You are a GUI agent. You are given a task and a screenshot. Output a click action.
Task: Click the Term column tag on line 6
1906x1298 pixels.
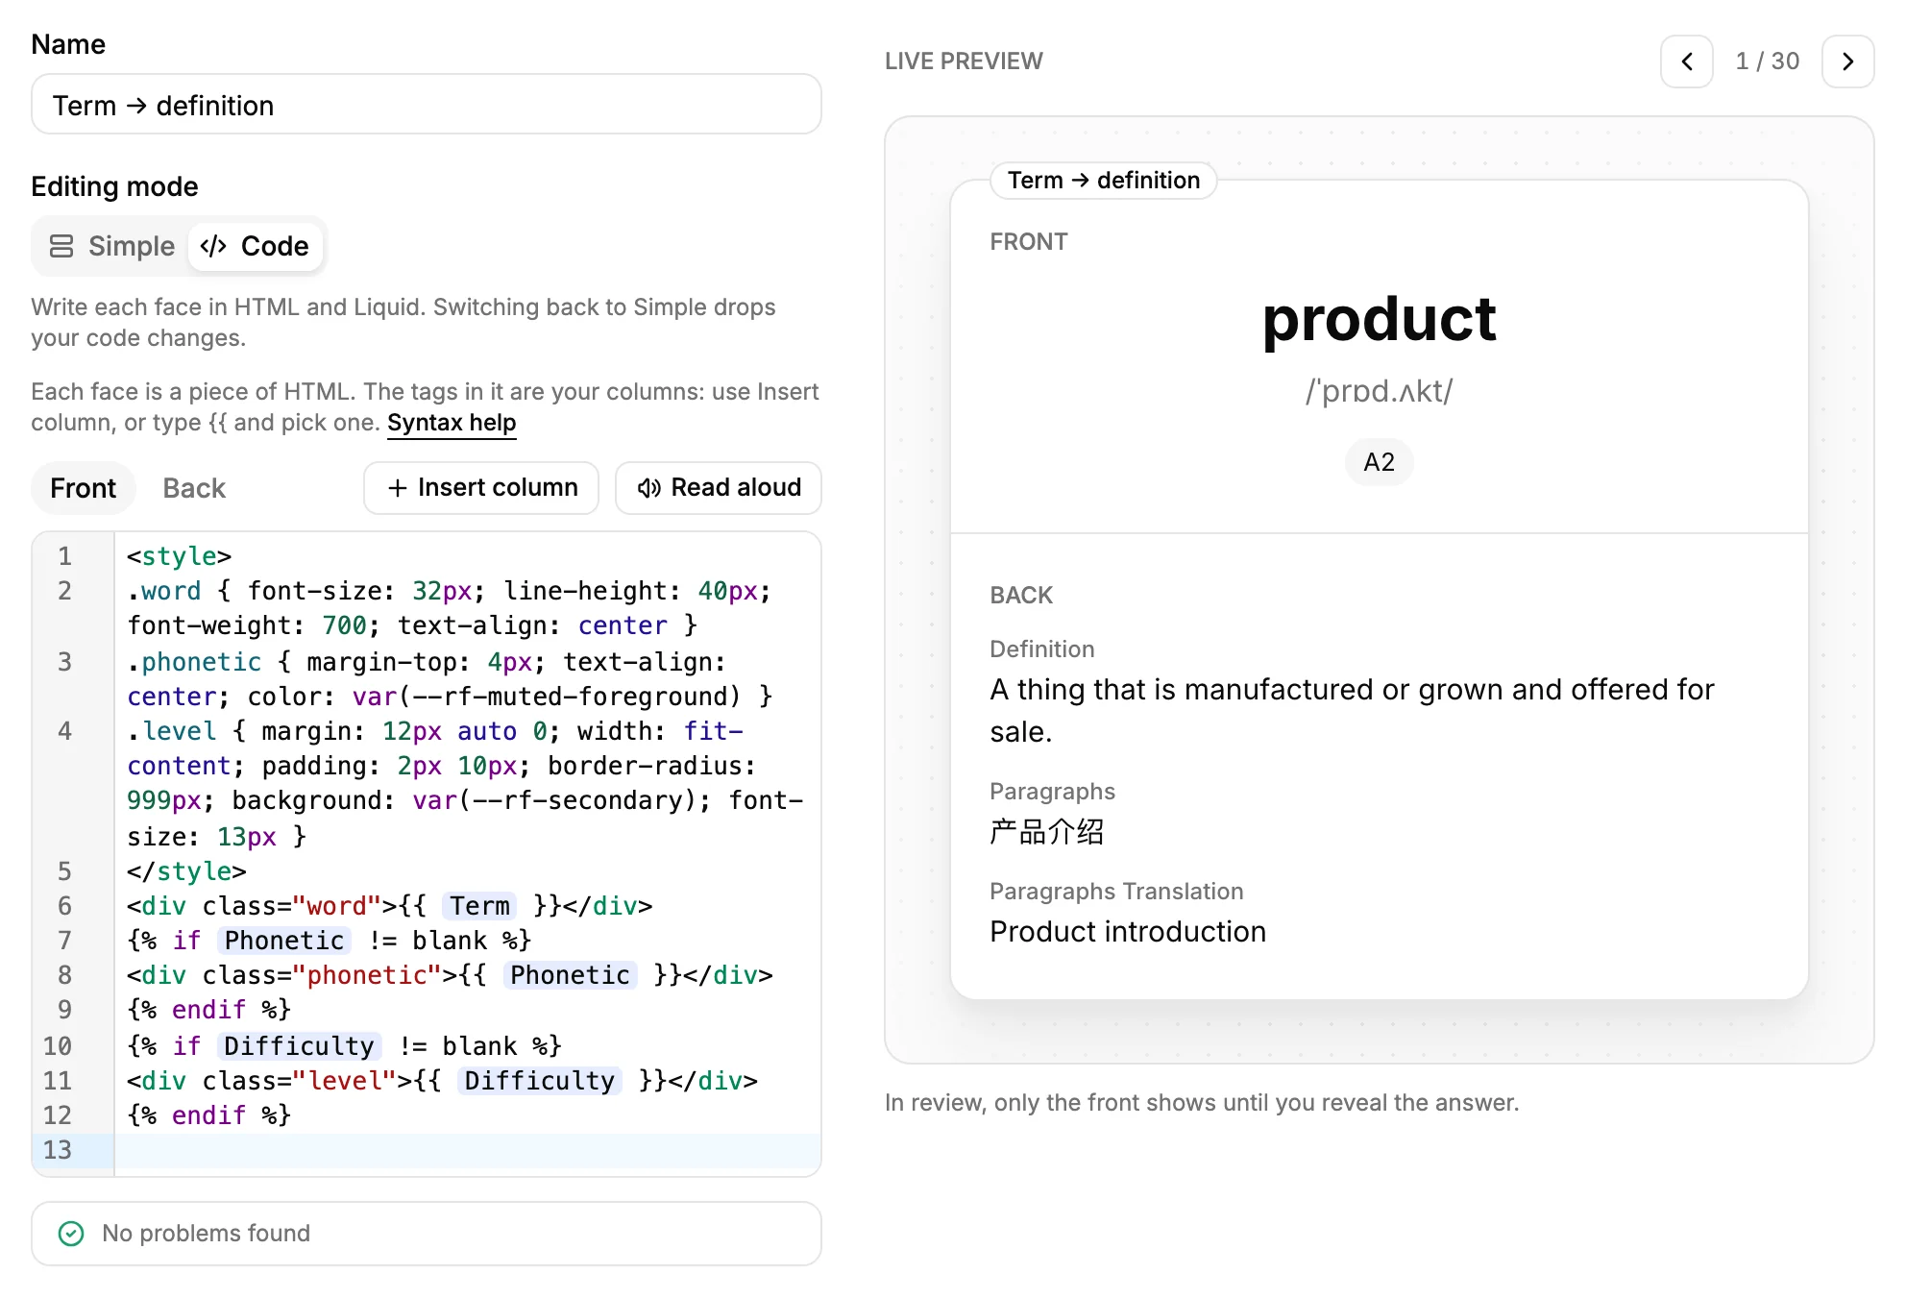[479, 906]
